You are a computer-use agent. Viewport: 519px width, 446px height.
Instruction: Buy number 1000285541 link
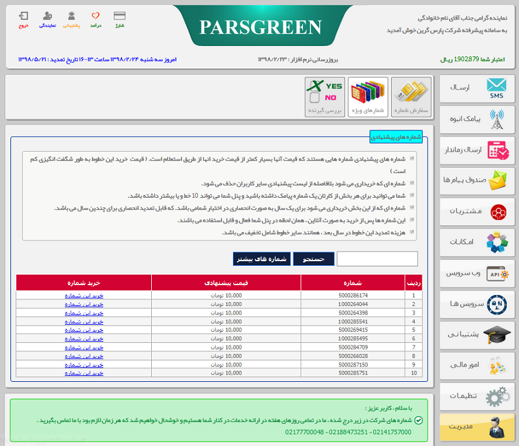tap(84, 322)
